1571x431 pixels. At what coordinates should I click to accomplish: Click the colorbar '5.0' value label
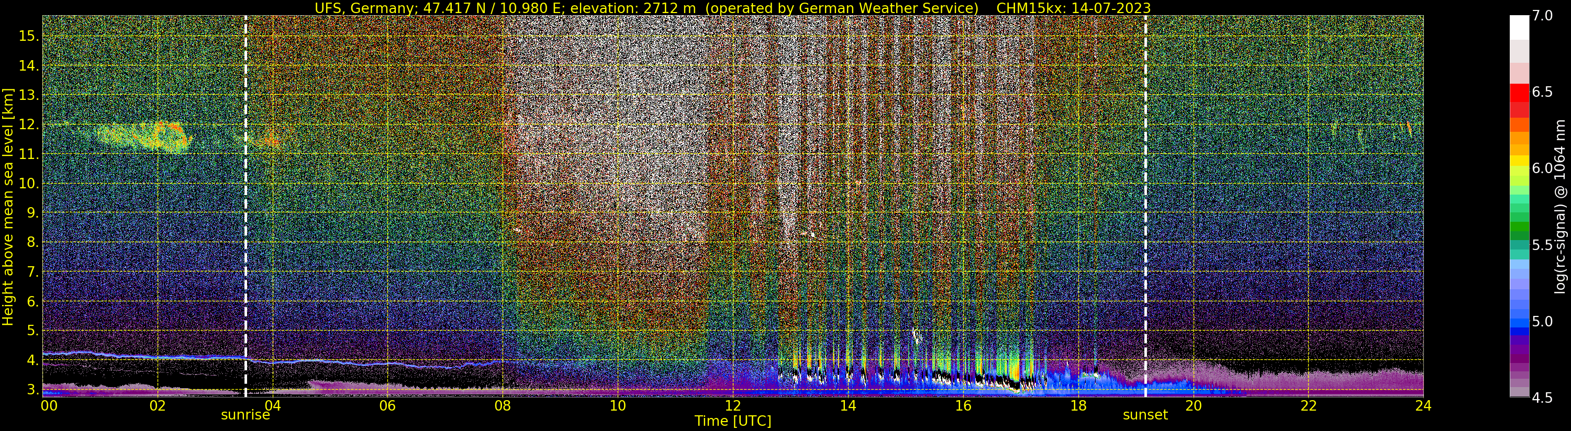point(1542,321)
